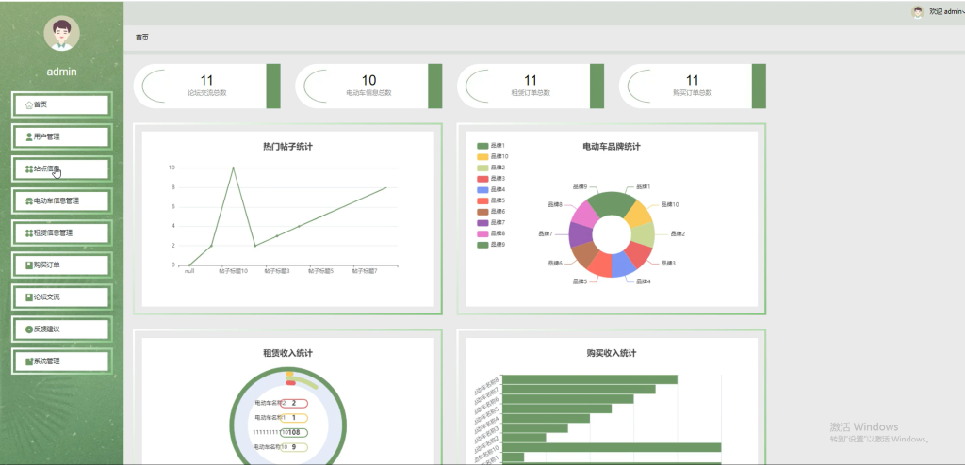
Task: Click the home icon beside 首页 in the sidebar
Action: pyautogui.click(x=29, y=104)
